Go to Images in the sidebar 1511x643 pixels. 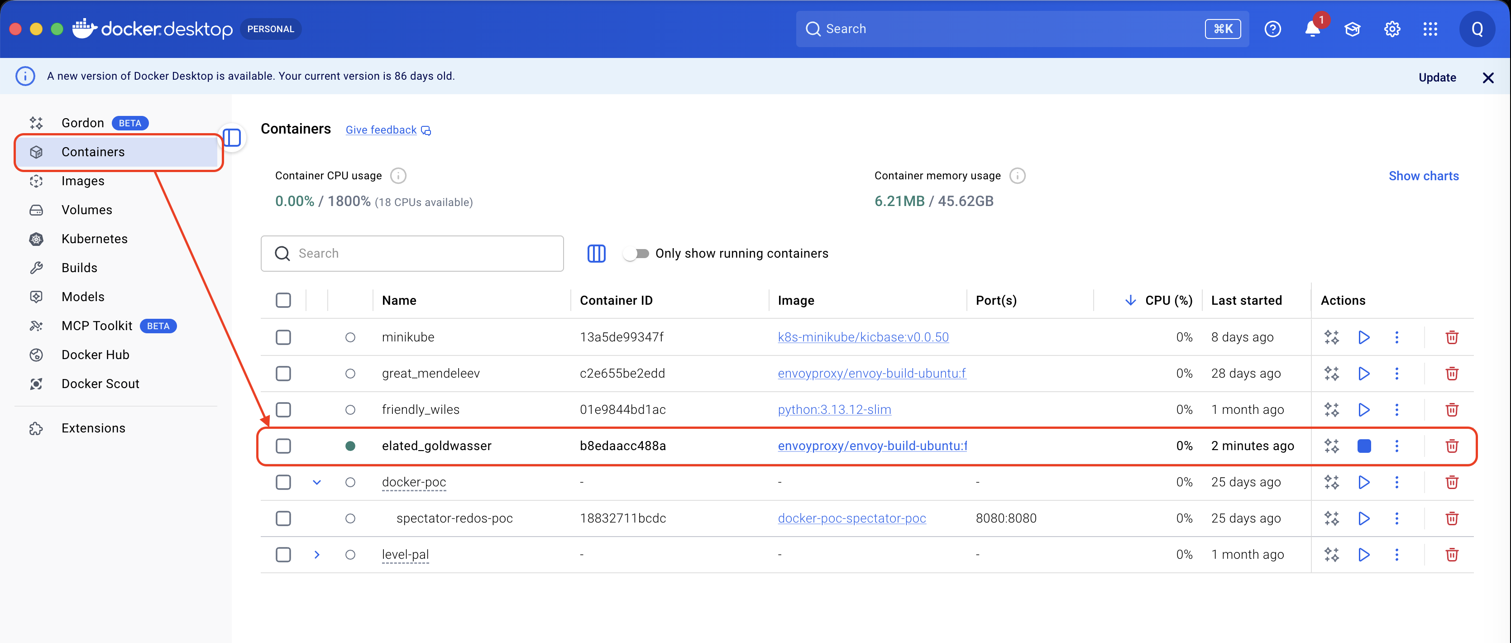click(117, 181)
